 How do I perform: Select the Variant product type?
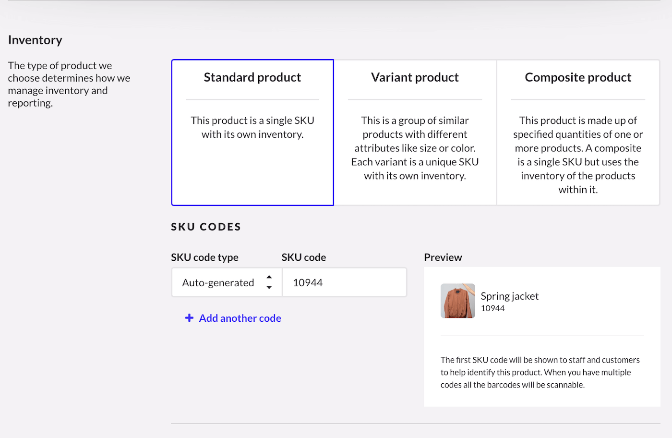tap(415, 133)
